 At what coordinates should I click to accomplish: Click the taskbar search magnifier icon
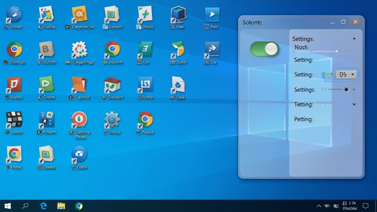[x=25, y=206]
